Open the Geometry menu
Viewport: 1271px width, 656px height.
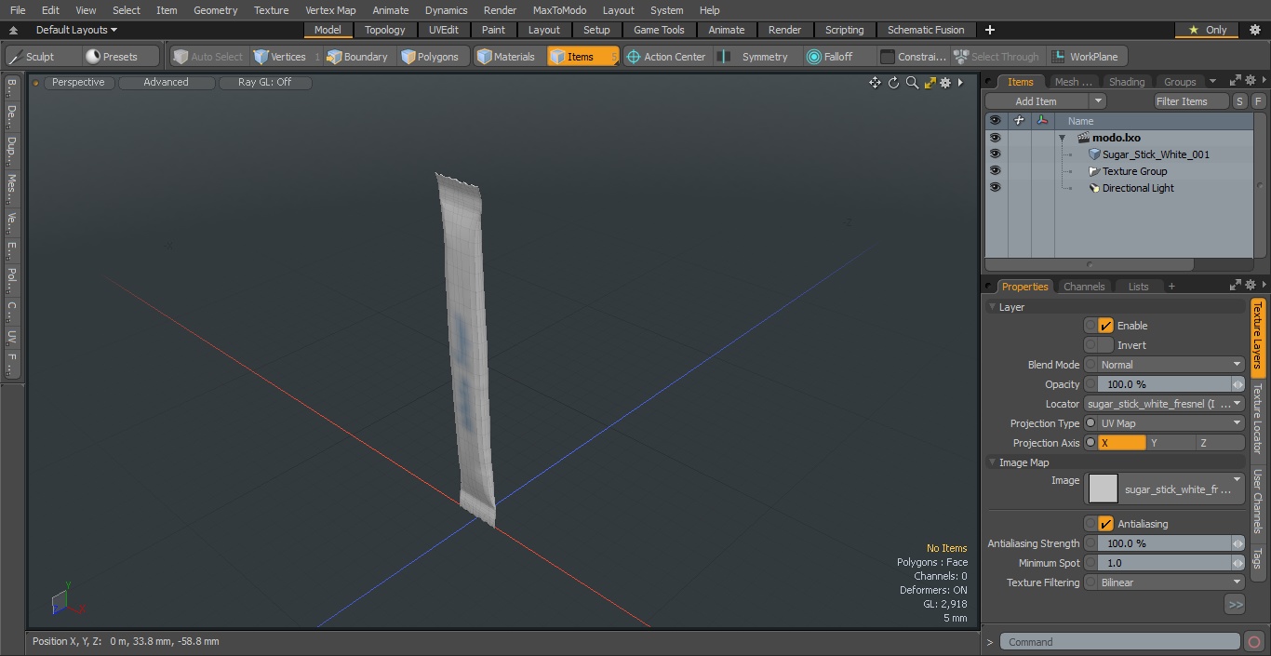click(215, 10)
